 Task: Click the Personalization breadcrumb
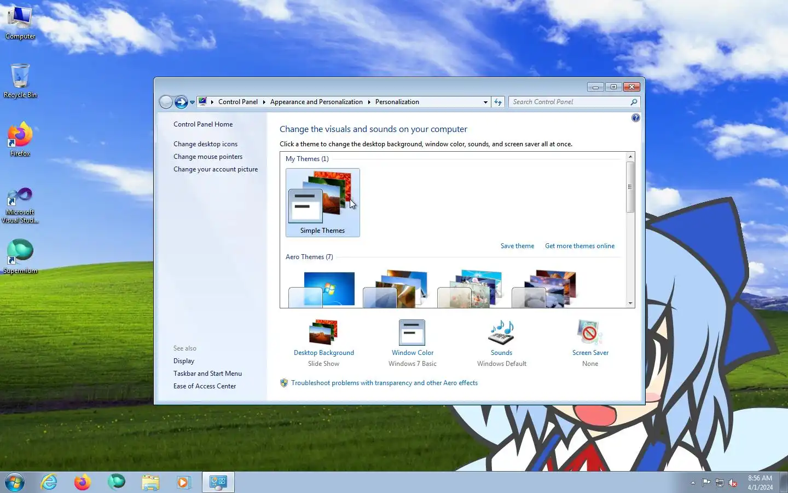pos(397,102)
